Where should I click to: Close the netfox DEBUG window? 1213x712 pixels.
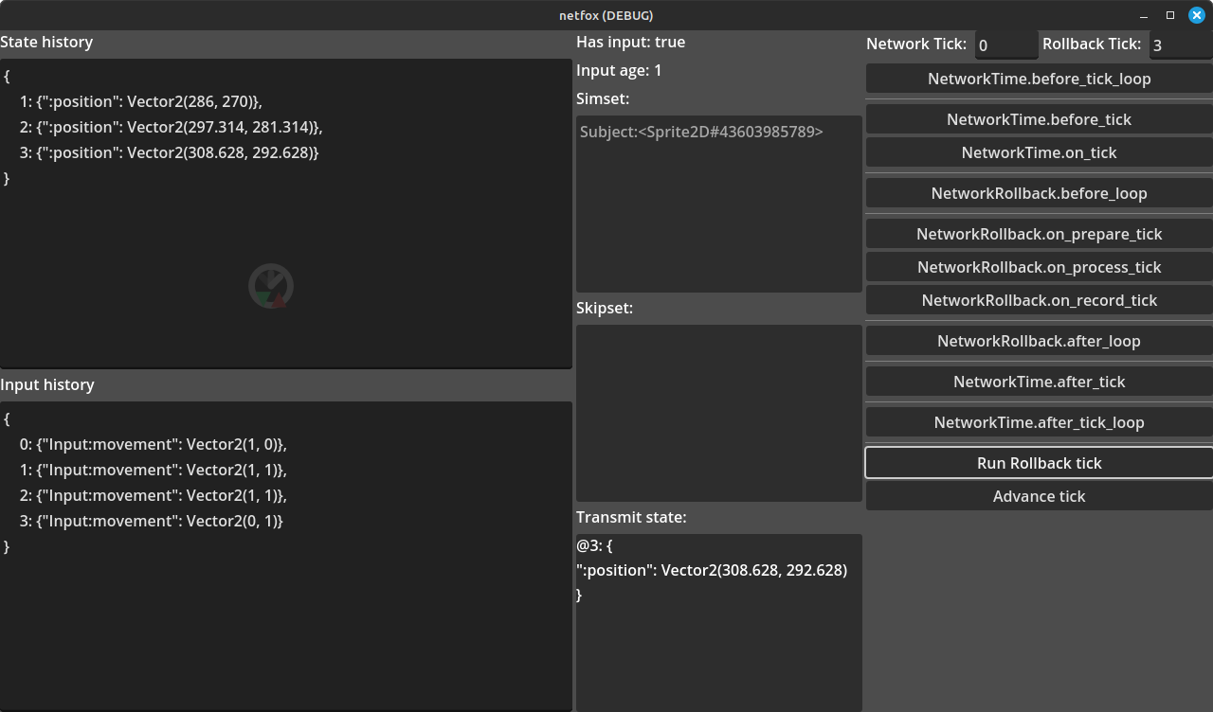pos(1197,15)
